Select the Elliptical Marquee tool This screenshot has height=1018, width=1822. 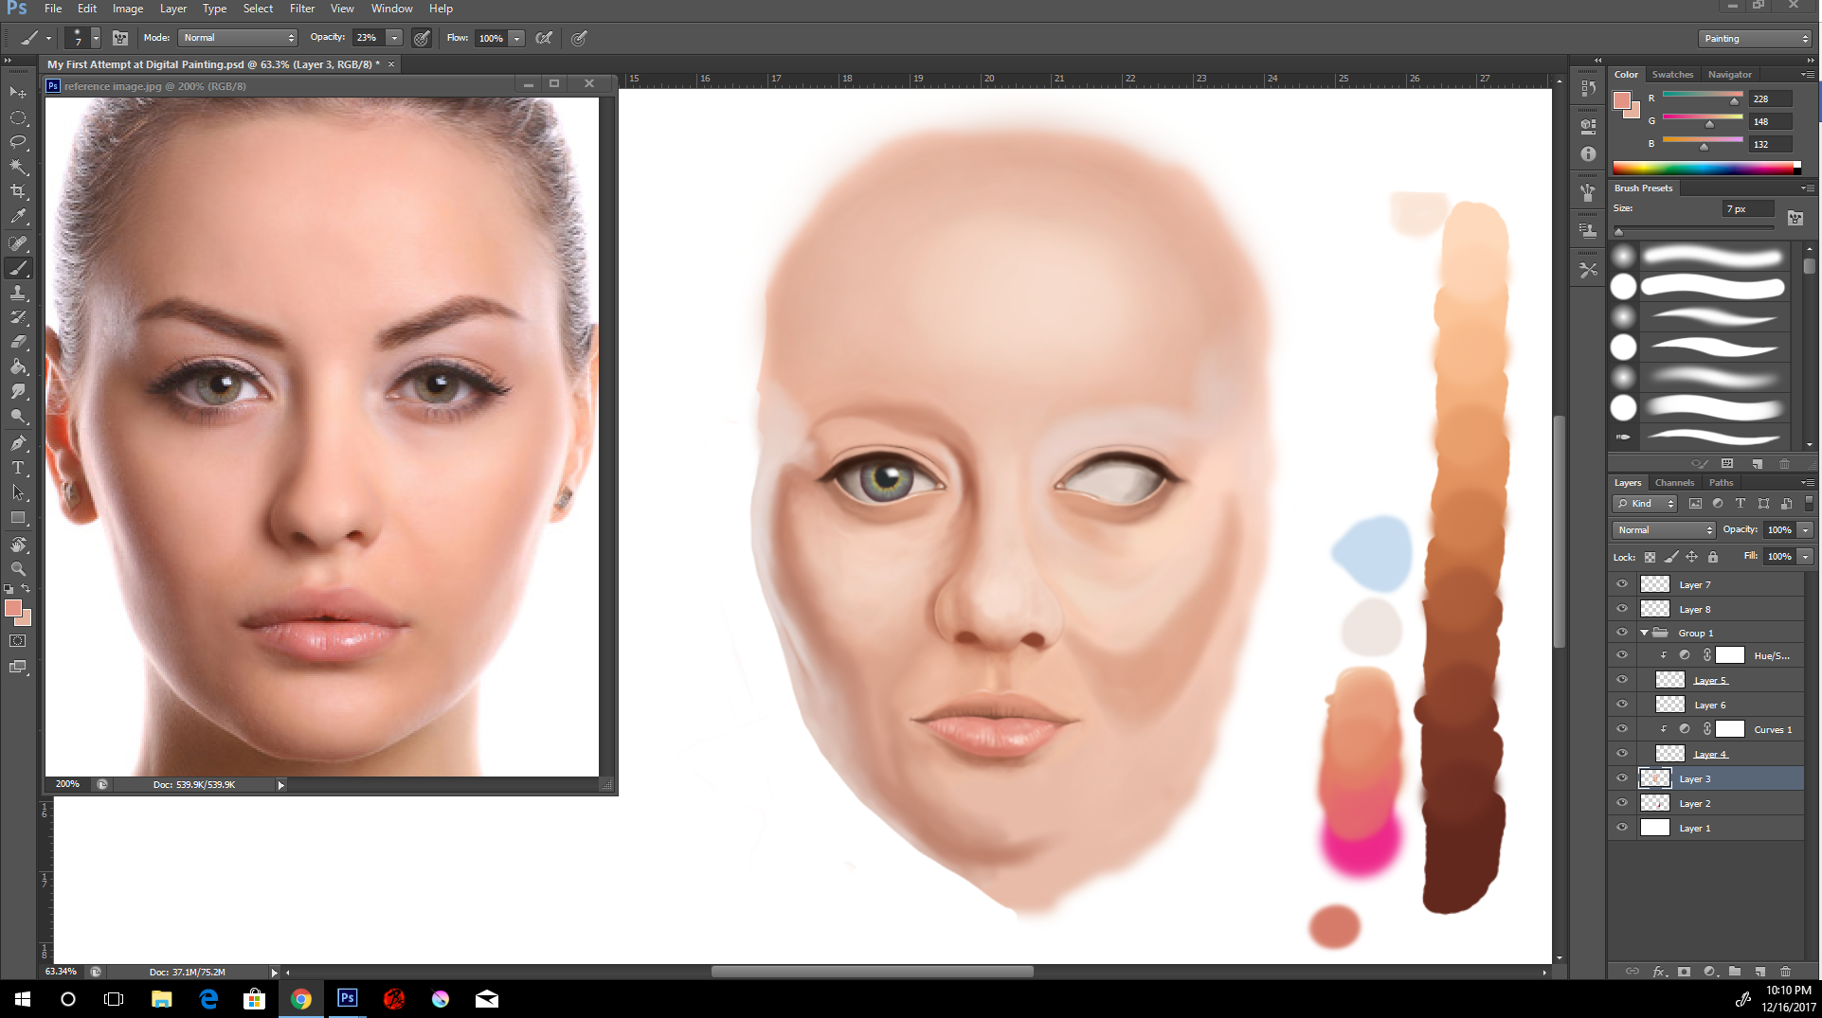pos(18,117)
